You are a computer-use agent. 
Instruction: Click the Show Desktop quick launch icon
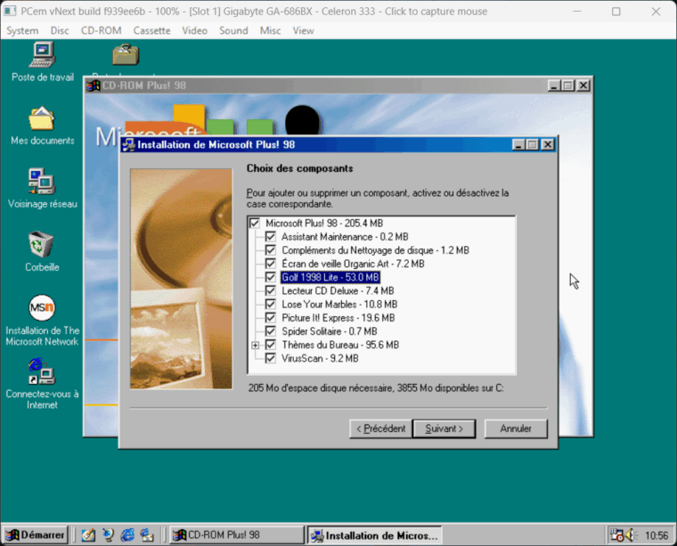(x=88, y=535)
